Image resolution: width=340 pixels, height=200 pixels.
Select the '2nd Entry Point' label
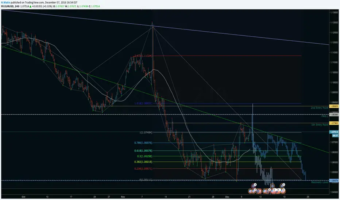click(320, 108)
